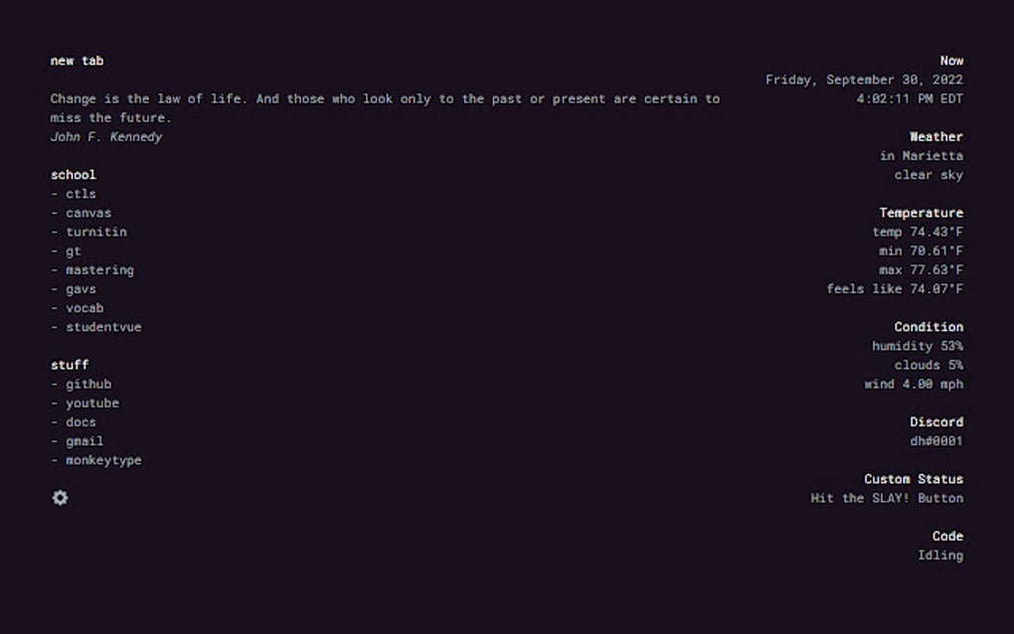Click the John F. Kennedy quote author
Screen dimensions: 1014x634
point(106,137)
